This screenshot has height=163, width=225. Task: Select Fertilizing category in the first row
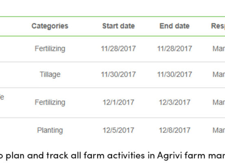click(x=50, y=48)
